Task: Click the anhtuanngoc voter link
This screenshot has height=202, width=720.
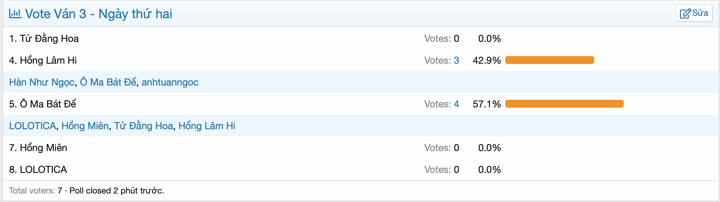Action: 170,82
